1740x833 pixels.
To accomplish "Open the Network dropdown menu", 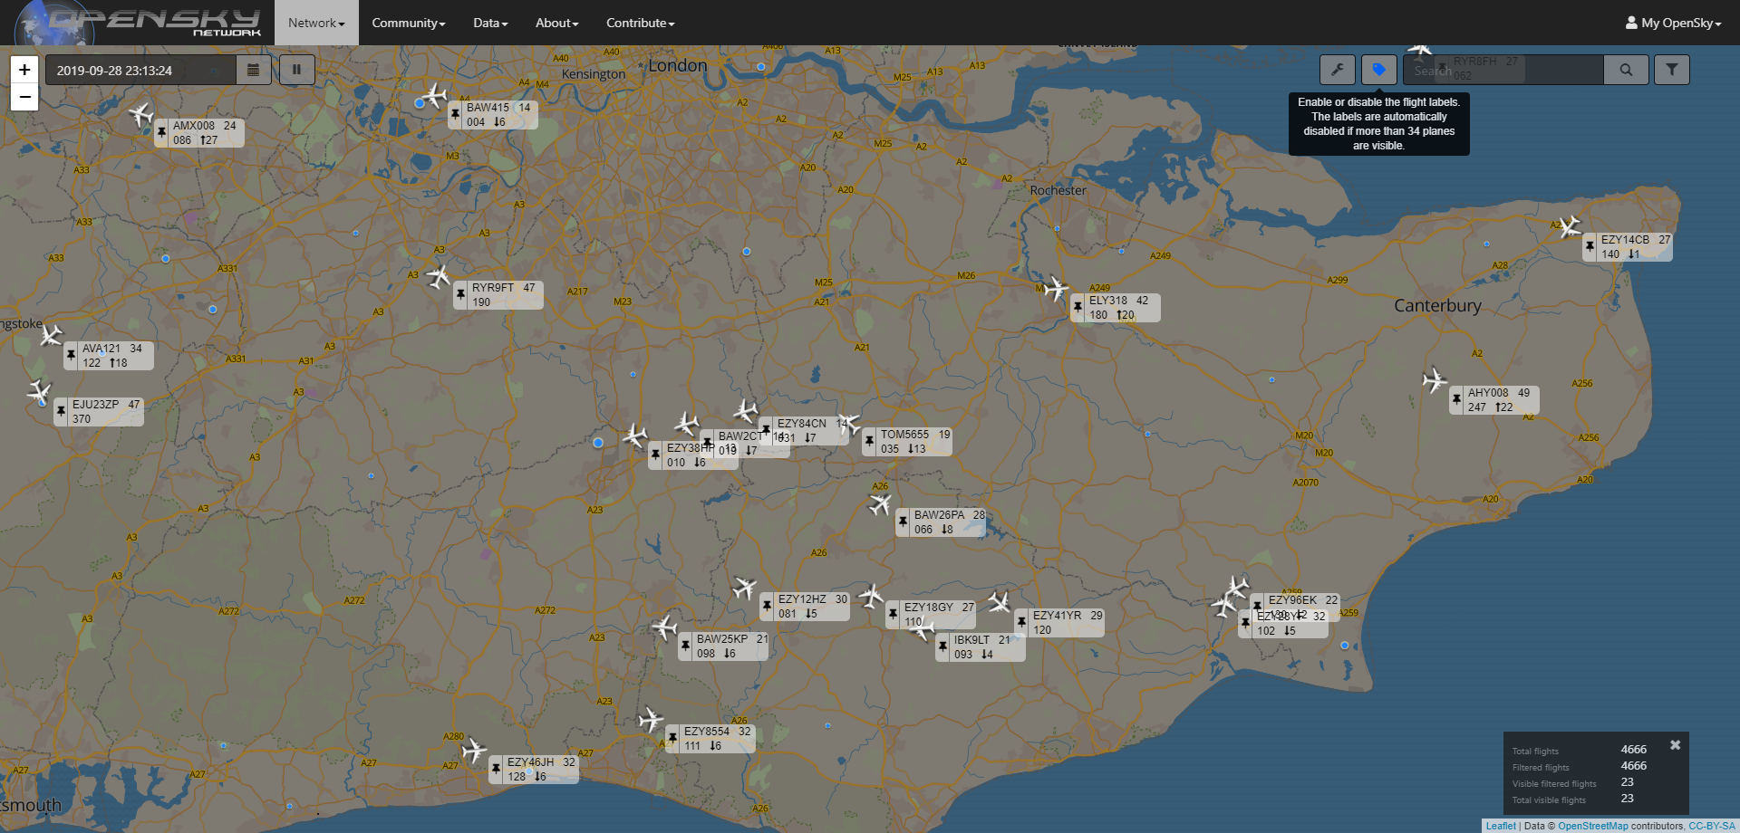I will pos(315,23).
